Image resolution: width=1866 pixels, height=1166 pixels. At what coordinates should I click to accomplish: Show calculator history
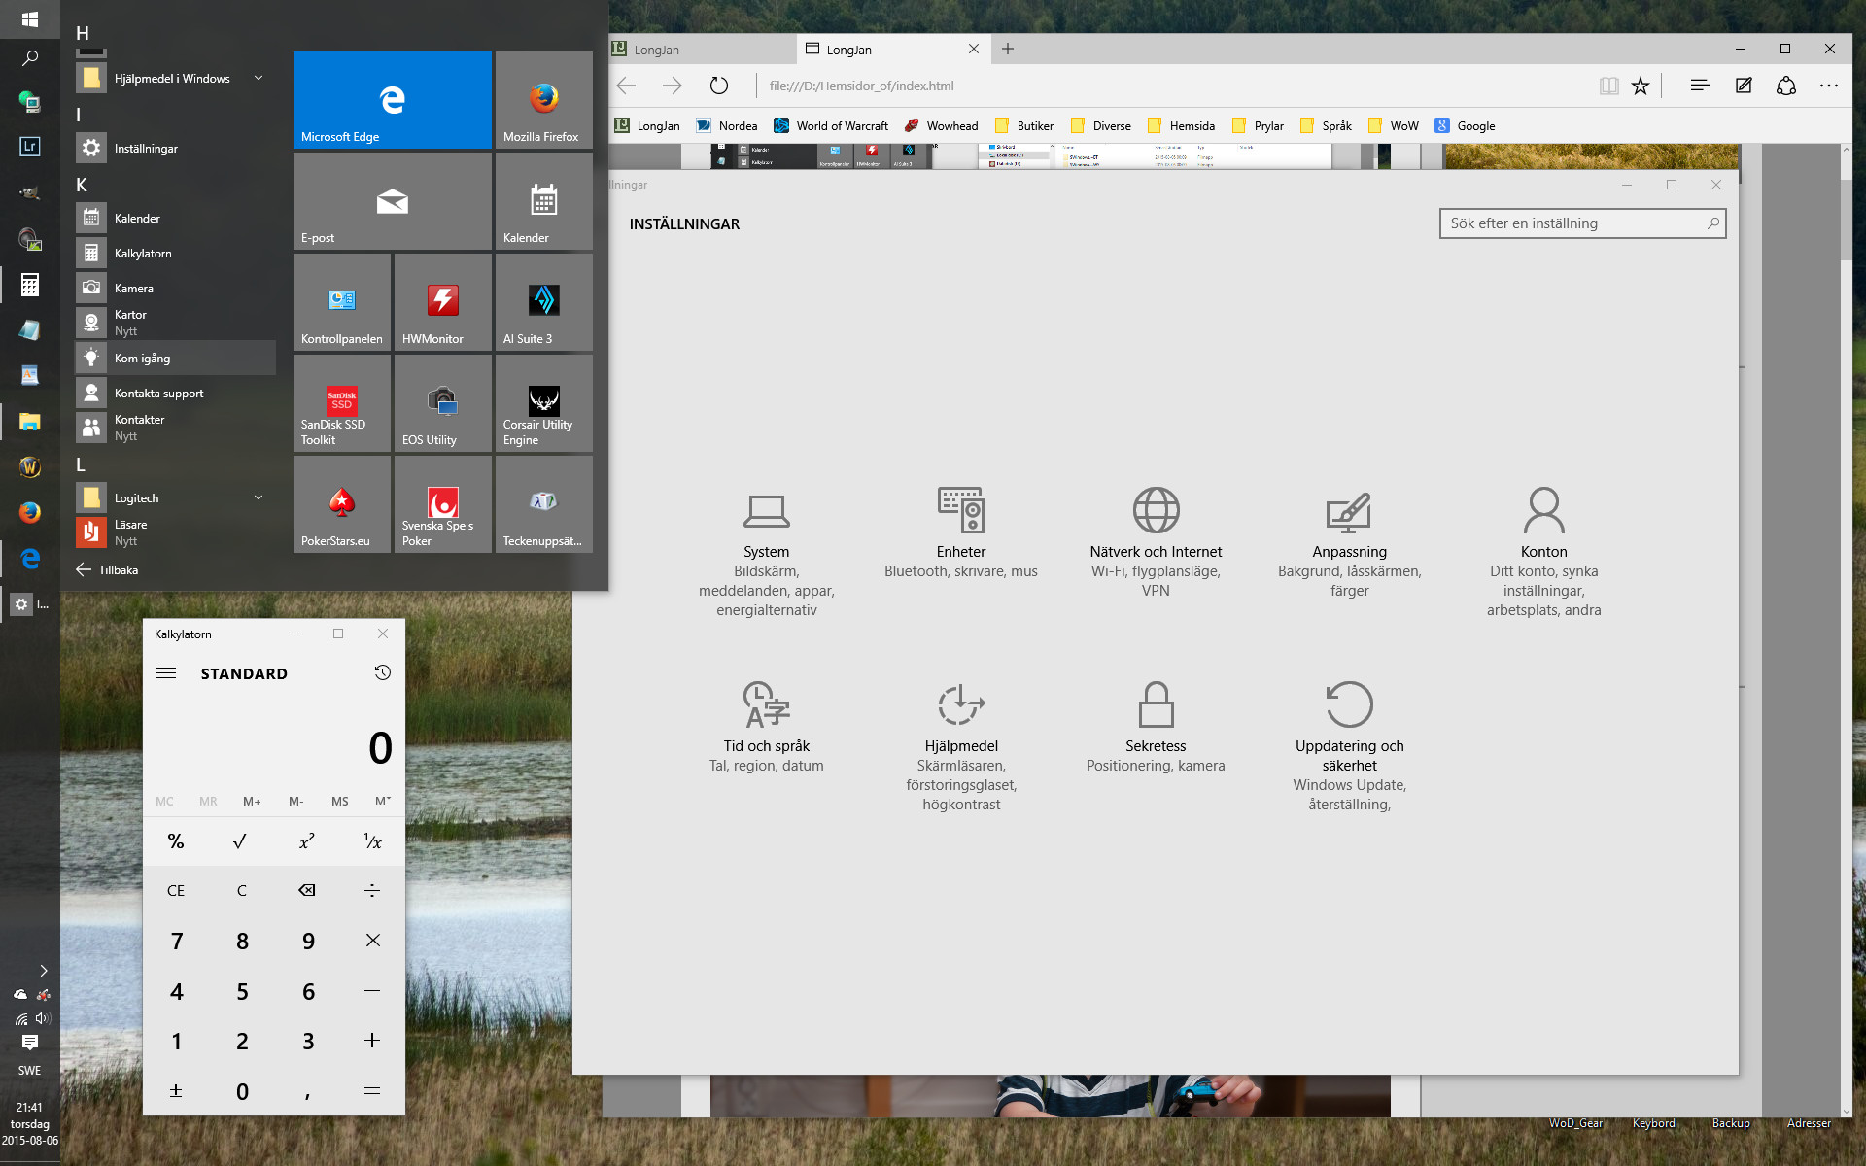pyautogui.click(x=383, y=672)
